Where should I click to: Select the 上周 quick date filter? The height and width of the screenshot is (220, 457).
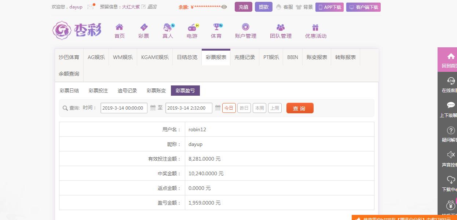point(275,108)
